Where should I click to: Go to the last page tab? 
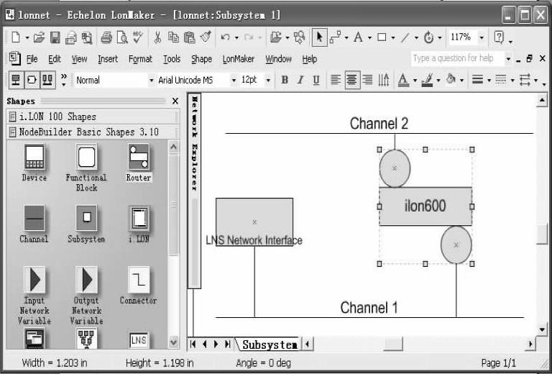pos(227,344)
